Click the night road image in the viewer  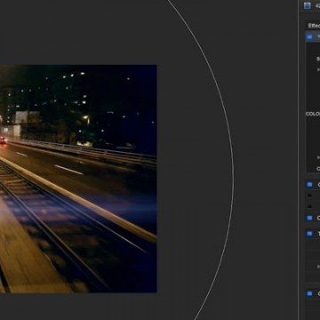pyautogui.click(x=78, y=179)
